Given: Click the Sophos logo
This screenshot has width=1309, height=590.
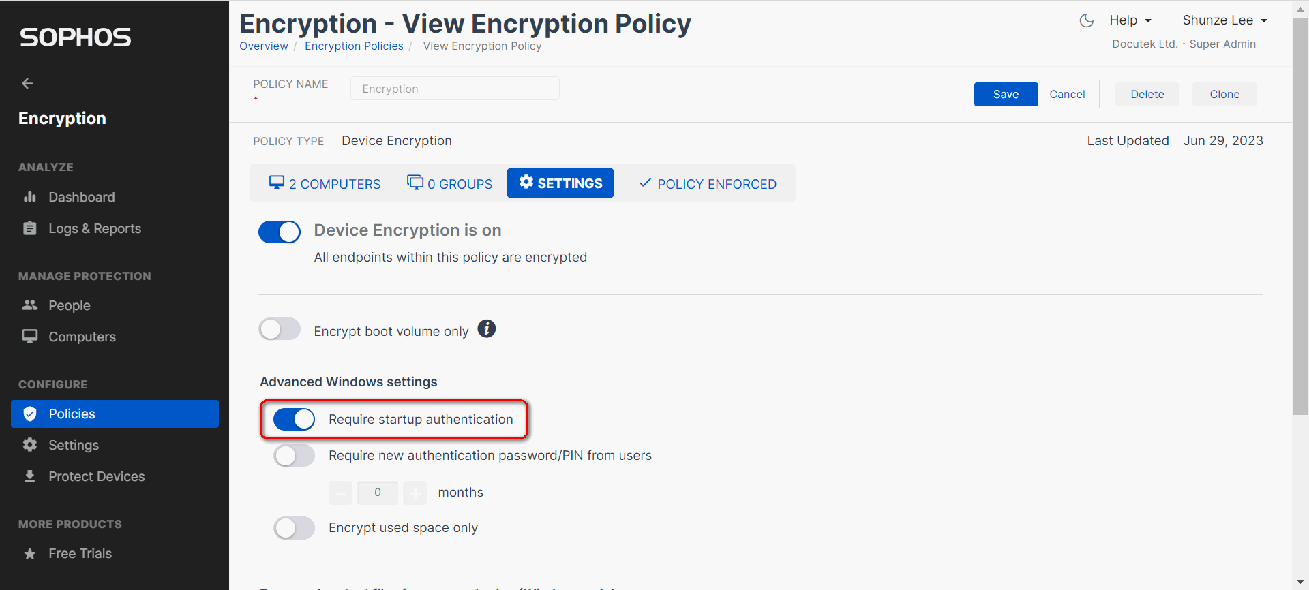Looking at the screenshot, I should click(x=75, y=37).
